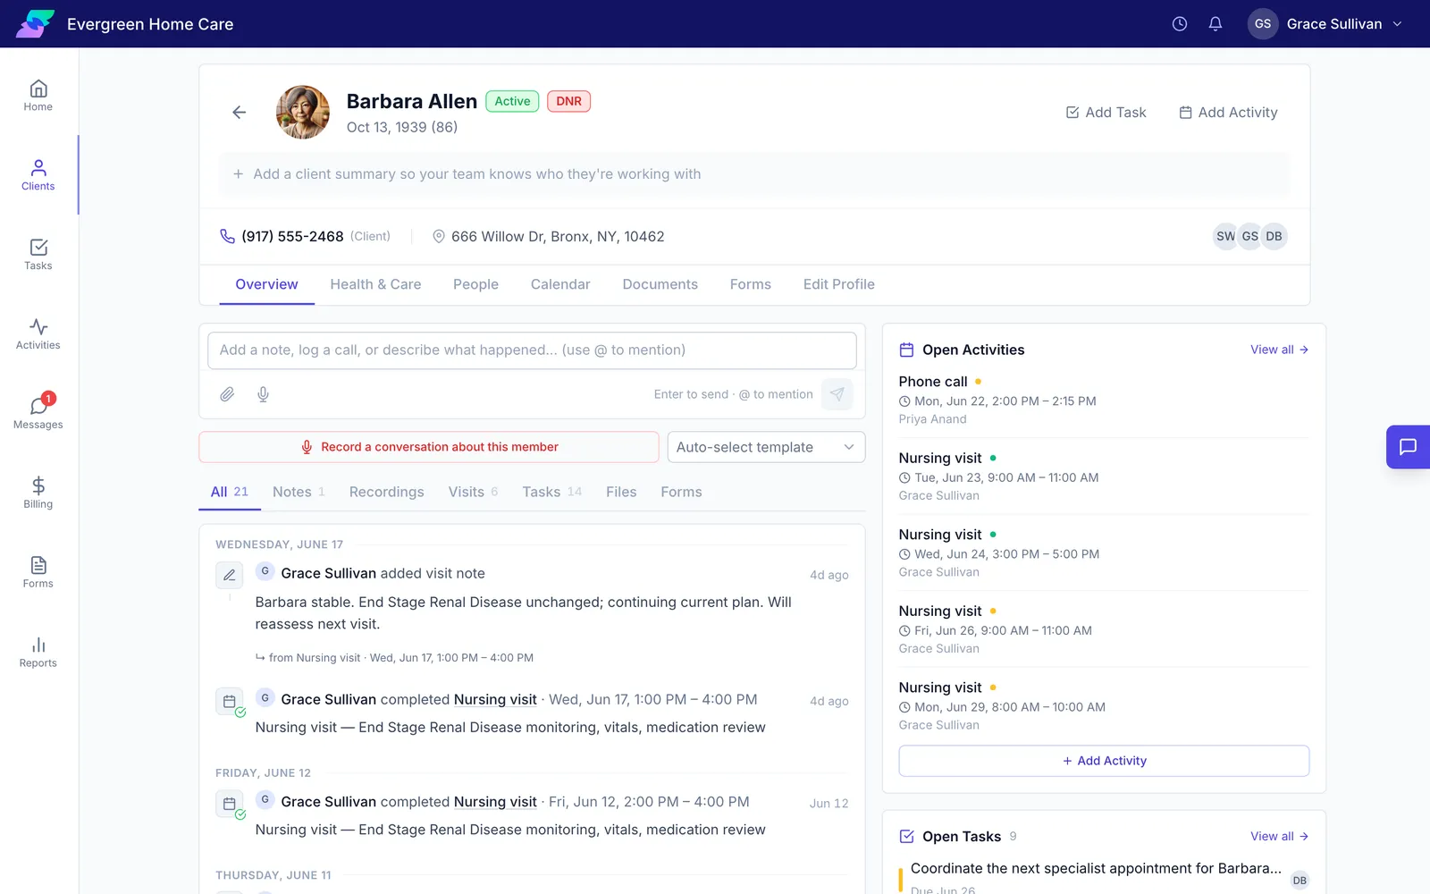Open Reports section
This screenshot has height=894, width=1430.
pyautogui.click(x=38, y=653)
